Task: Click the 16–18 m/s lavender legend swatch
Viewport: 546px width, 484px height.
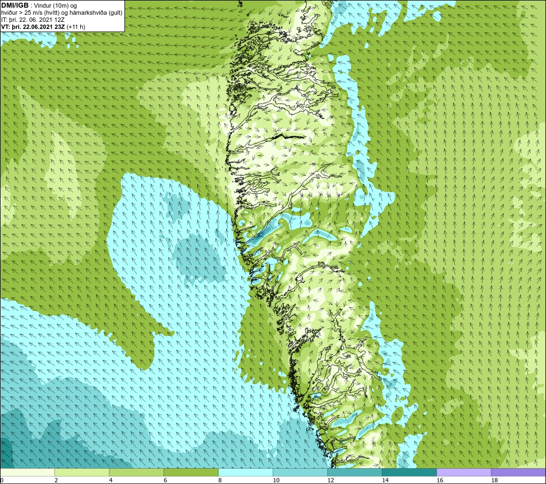Action: pyautogui.click(x=464, y=472)
